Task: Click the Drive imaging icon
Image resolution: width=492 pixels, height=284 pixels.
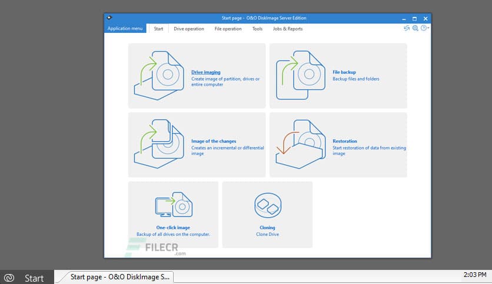Action: [160, 75]
